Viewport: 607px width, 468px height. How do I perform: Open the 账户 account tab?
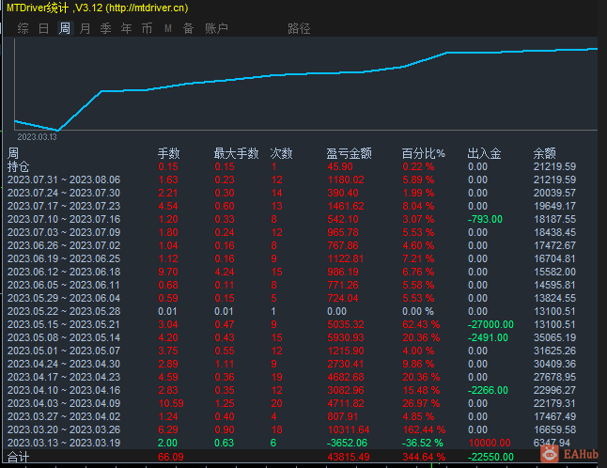[216, 28]
